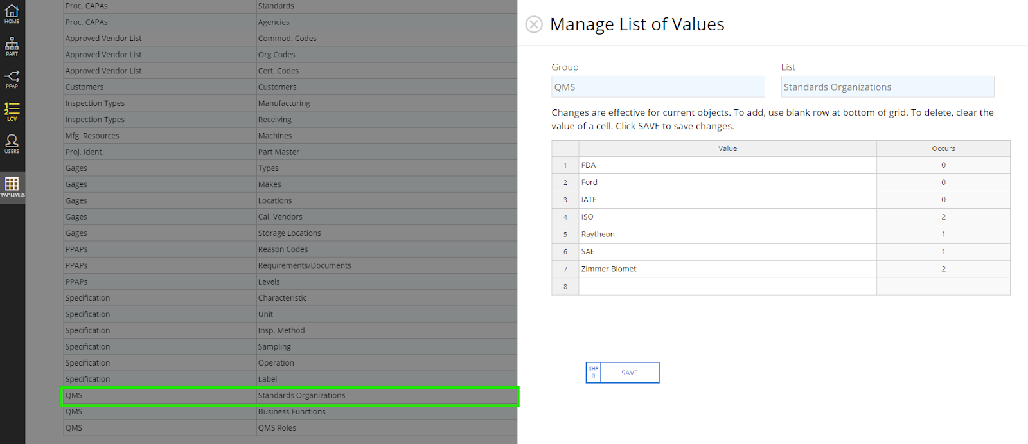Open the PPAP LEVELS grid icon
Viewport: 1028px width, 444px height.
coord(12,187)
